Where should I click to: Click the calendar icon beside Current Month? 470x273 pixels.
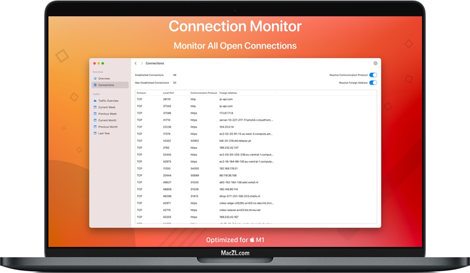95,121
